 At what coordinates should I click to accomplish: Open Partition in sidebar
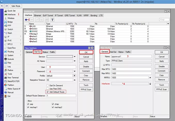(9, 85)
